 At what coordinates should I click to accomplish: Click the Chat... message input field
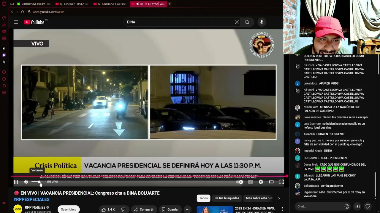319,206
